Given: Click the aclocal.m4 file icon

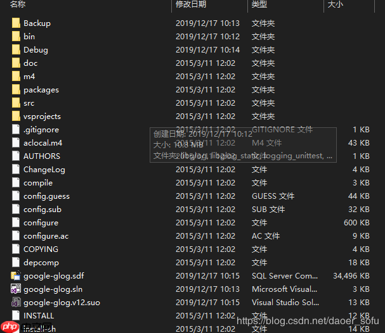Looking at the screenshot, I should pos(16,142).
